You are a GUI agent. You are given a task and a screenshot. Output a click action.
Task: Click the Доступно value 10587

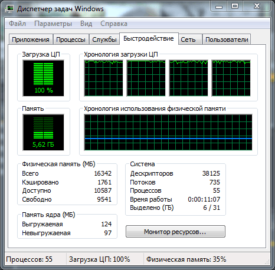[x=103, y=190]
